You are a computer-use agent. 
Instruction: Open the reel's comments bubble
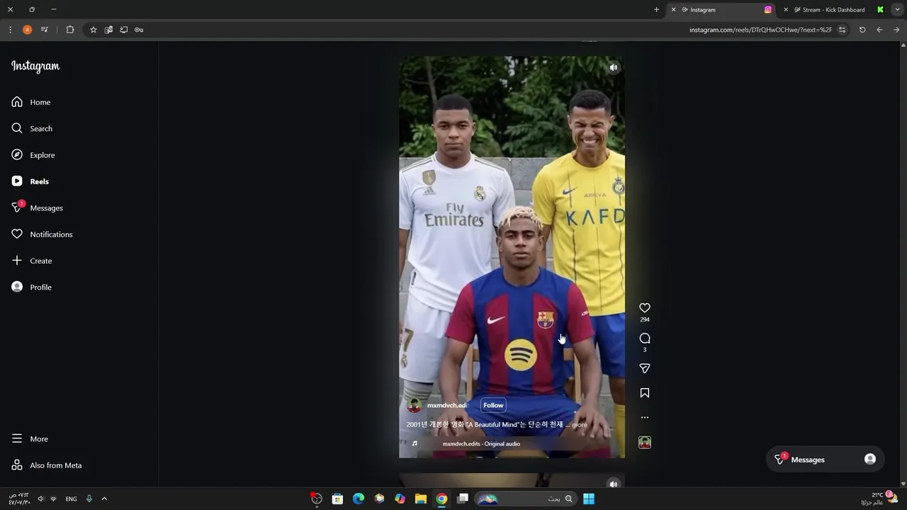click(x=645, y=339)
